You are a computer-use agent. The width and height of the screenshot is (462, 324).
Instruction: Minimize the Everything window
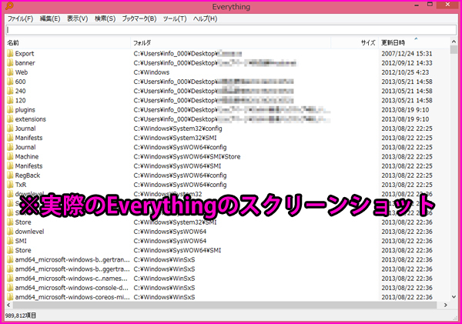(417, 5)
